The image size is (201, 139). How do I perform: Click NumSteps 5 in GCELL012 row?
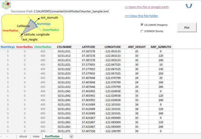tap(8, 56)
